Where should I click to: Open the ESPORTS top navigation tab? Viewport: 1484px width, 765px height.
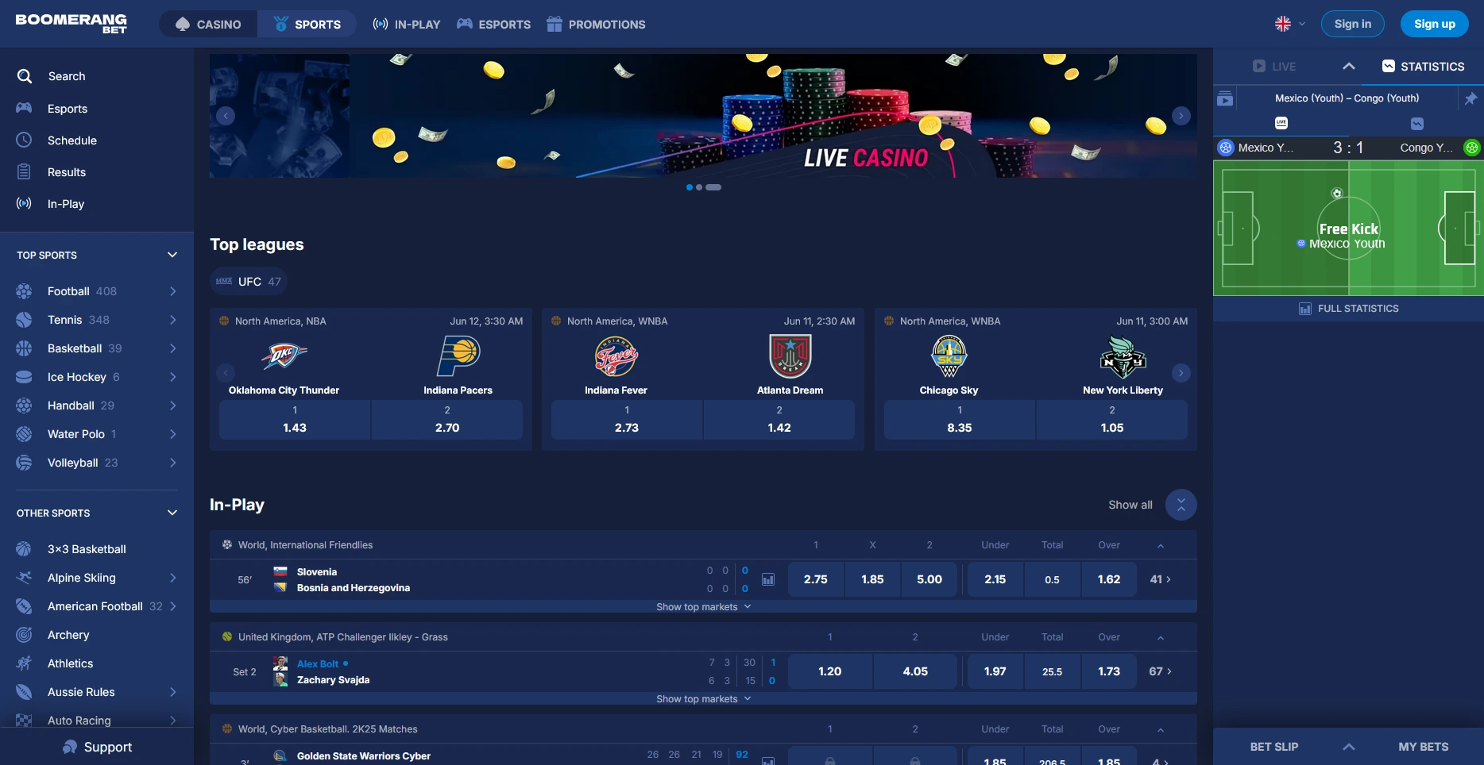(x=493, y=25)
